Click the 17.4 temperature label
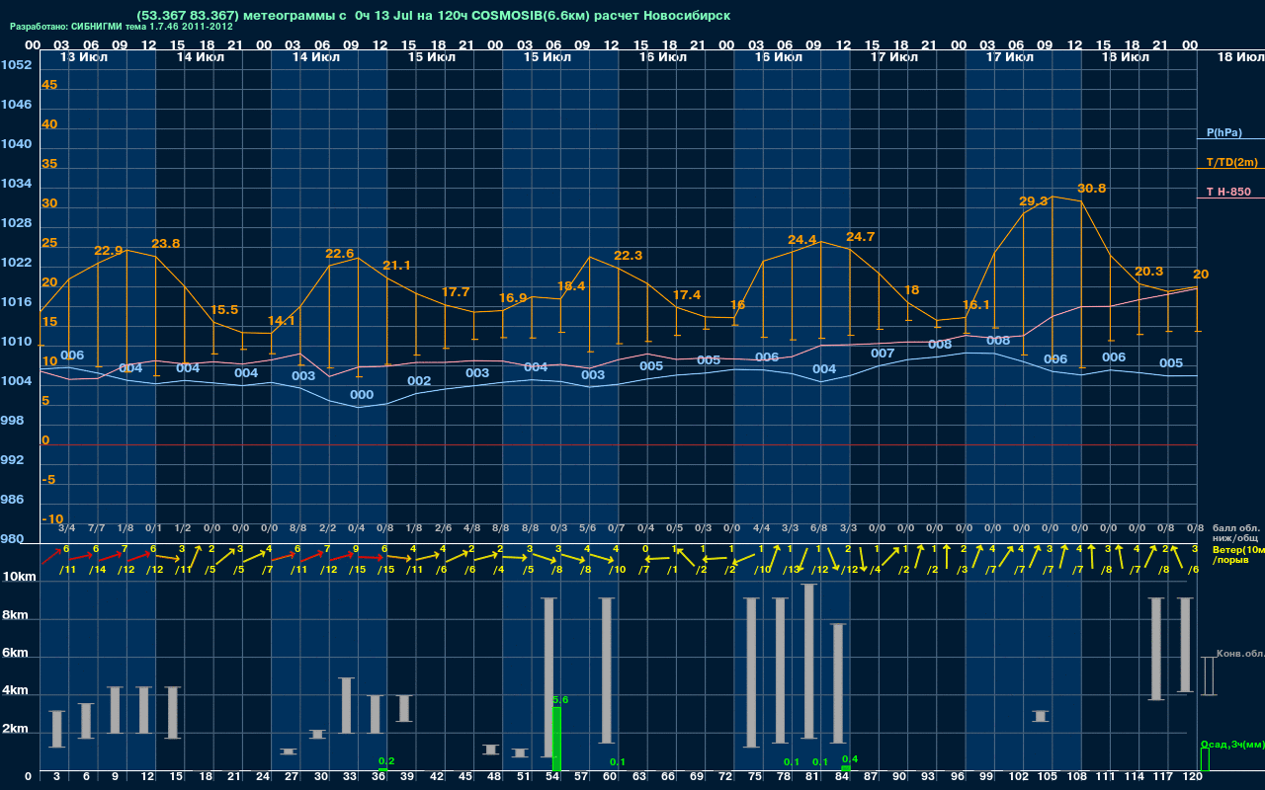Screen dimensions: 1265x790 [x=686, y=294]
